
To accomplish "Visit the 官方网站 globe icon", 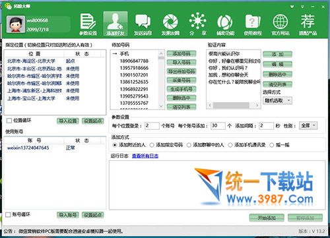I will pos(280,24).
